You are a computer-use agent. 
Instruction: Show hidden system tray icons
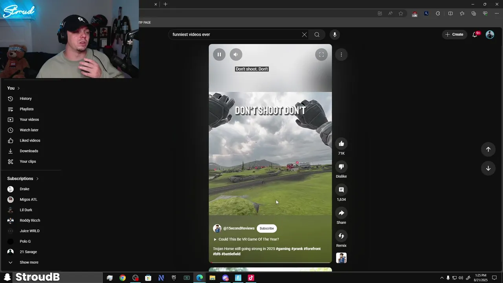coord(442,278)
